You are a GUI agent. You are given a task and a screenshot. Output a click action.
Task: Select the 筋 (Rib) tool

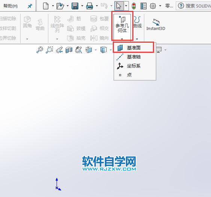point(74,19)
